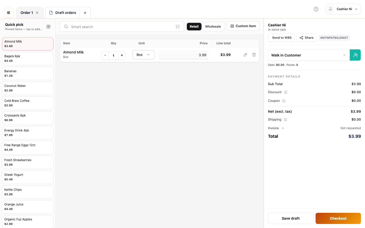Add a new customer with the teal icon
The width and height of the screenshot is (365, 228).
355,55
